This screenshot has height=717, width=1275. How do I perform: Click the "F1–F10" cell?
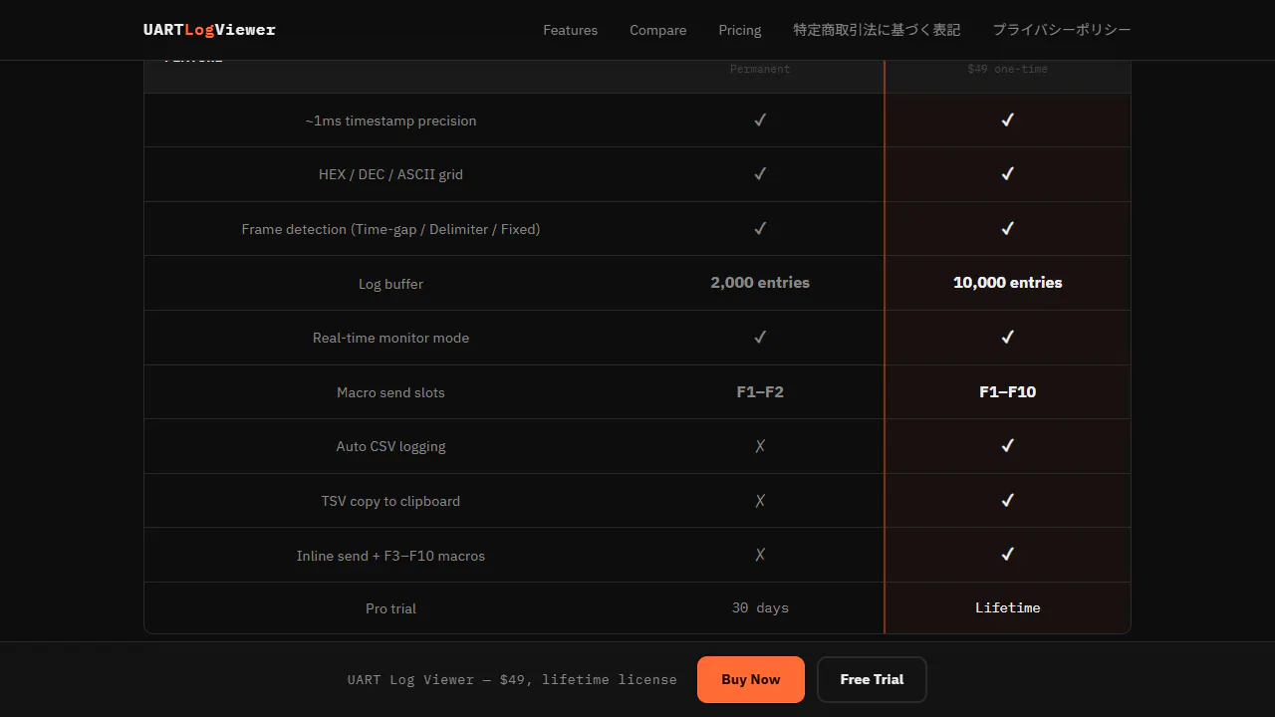coord(1007,391)
